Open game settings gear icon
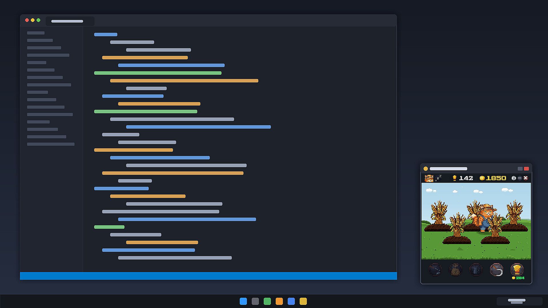 pos(514,178)
